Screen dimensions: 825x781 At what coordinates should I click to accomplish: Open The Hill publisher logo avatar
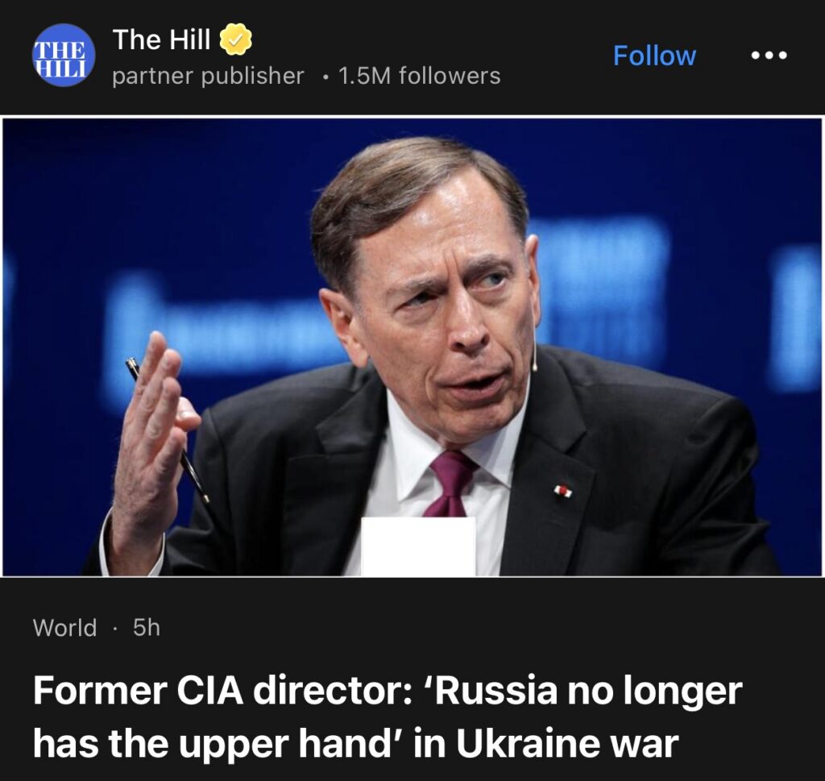64,55
